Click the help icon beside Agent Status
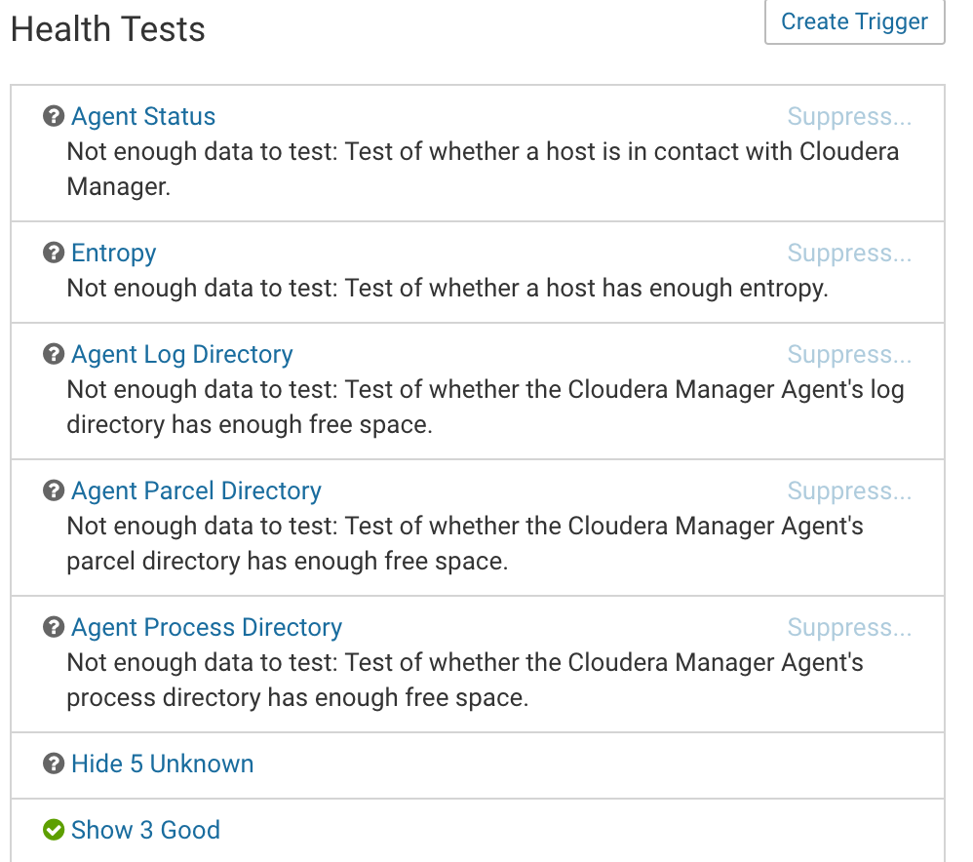 pyautogui.click(x=54, y=116)
